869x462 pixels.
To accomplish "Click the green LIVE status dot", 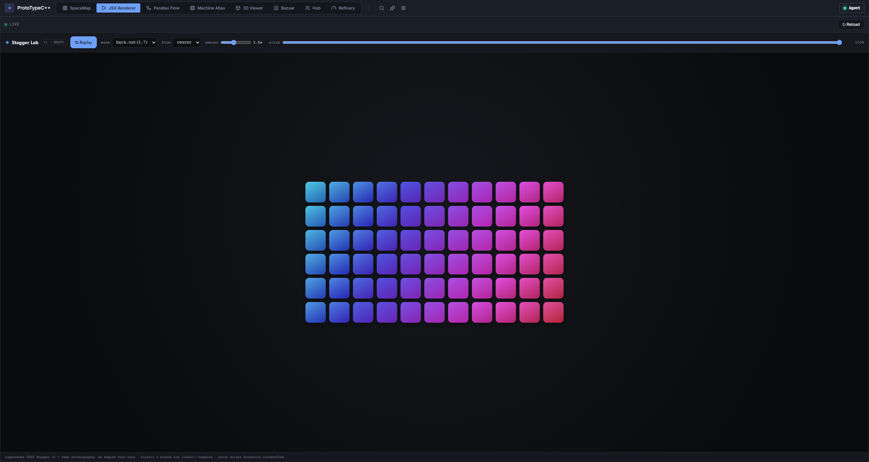I will coord(6,24).
